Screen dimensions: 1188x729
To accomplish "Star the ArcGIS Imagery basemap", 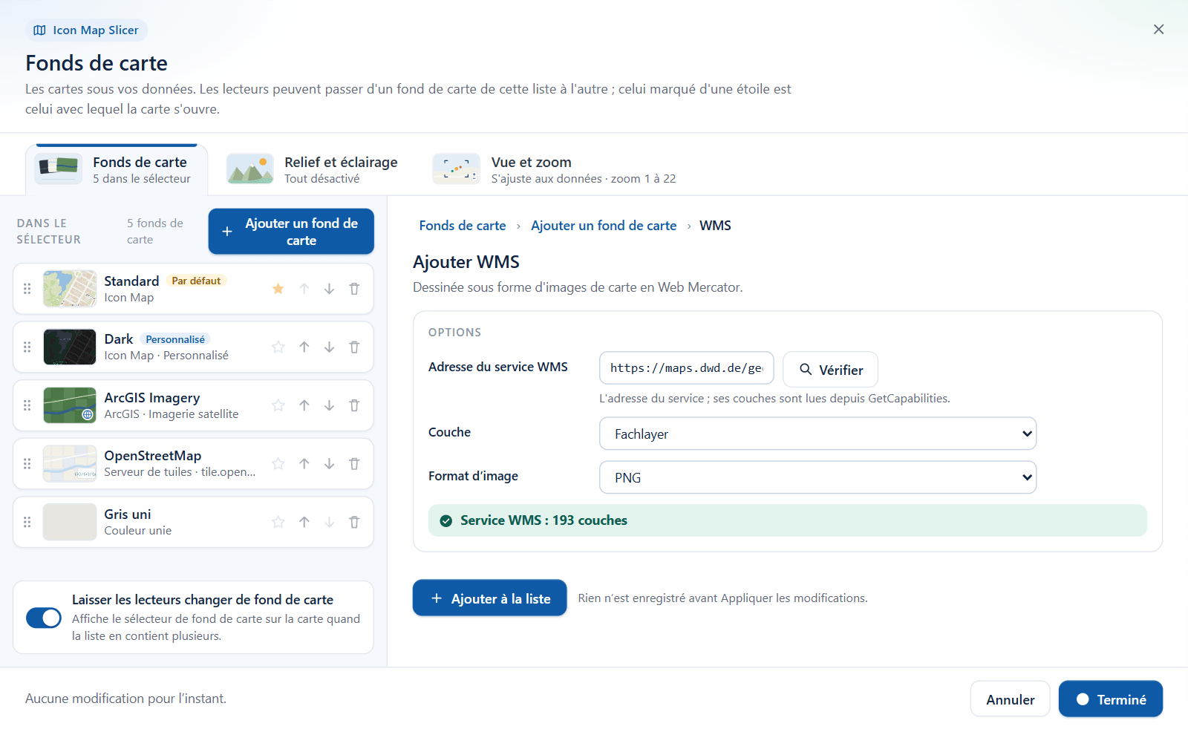I will 278,405.
